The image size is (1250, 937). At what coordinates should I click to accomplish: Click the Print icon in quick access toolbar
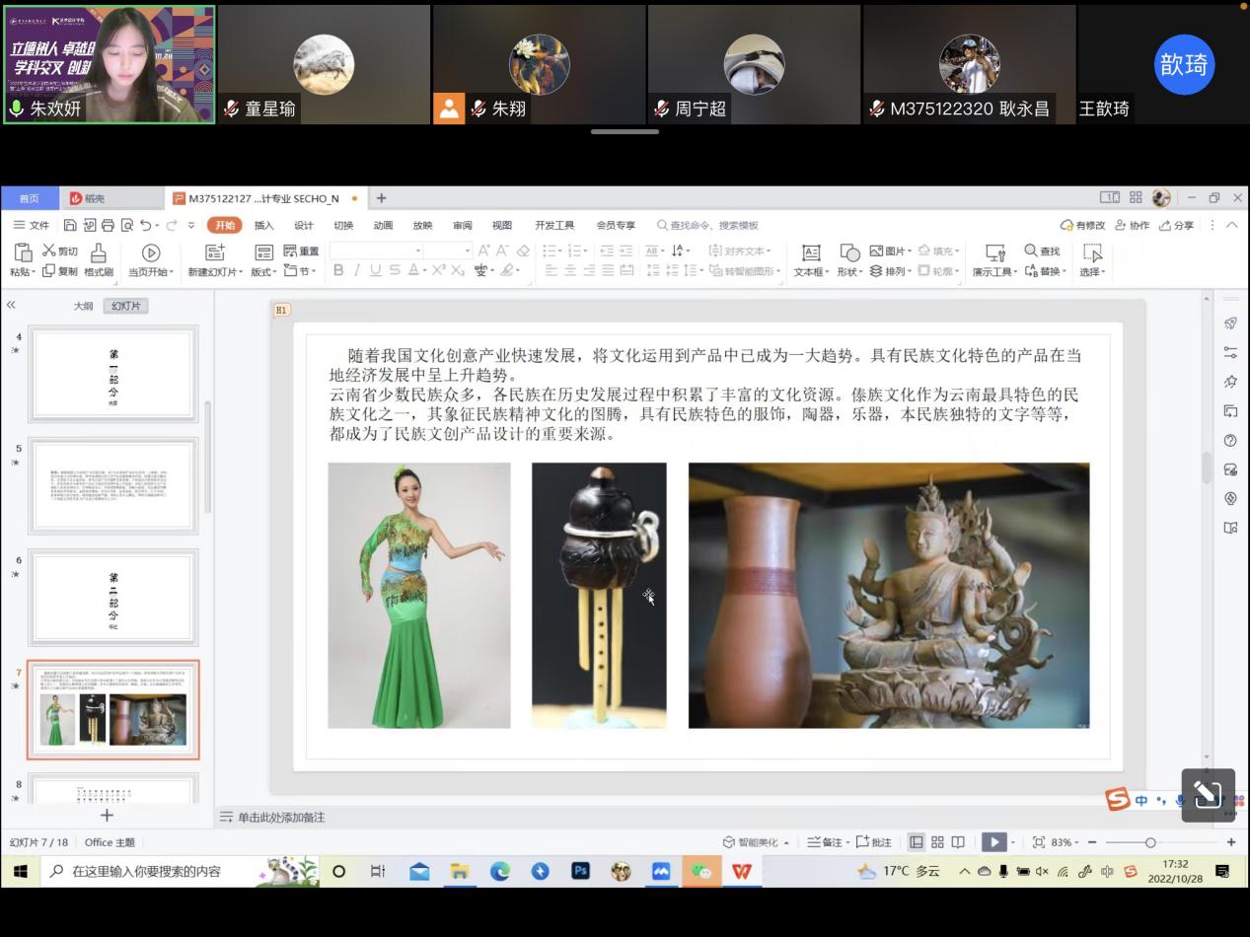108,226
